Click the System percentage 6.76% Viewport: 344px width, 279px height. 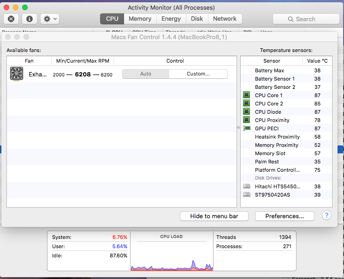click(120, 237)
